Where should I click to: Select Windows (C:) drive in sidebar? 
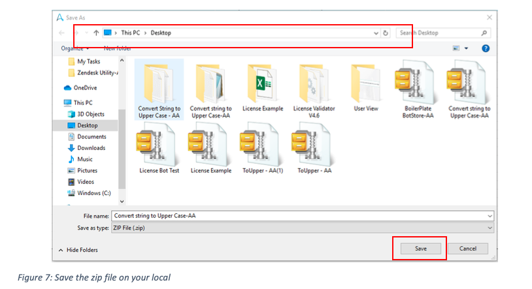[x=89, y=193]
